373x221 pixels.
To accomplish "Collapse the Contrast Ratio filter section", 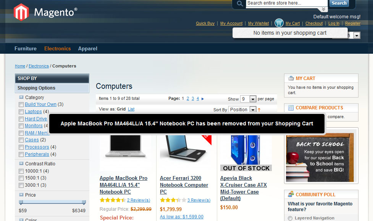I will click(x=21, y=163).
